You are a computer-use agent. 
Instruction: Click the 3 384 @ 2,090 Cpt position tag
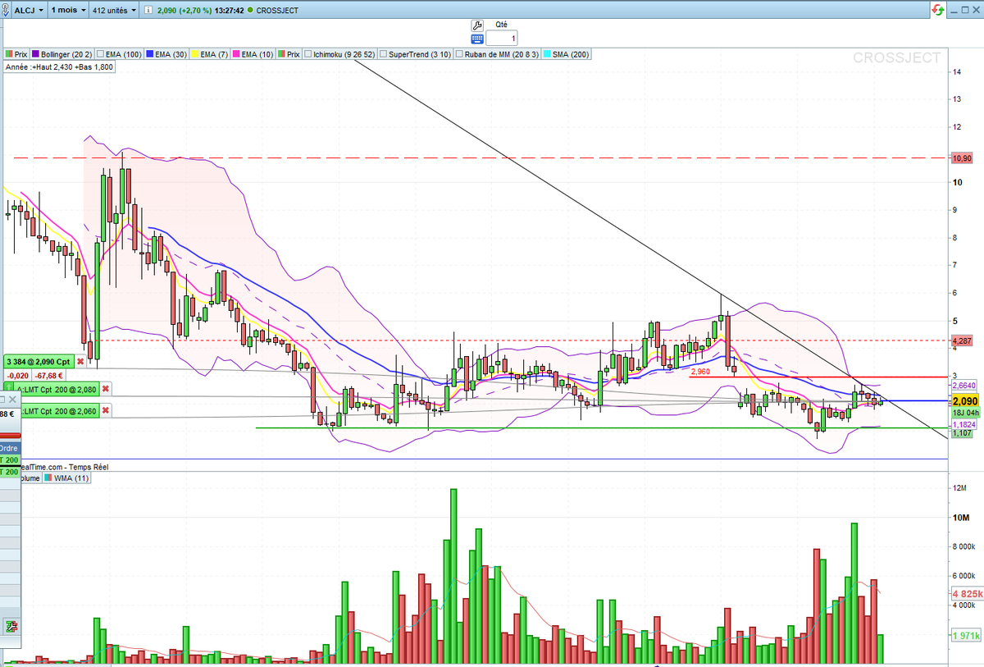pos(39,361)
